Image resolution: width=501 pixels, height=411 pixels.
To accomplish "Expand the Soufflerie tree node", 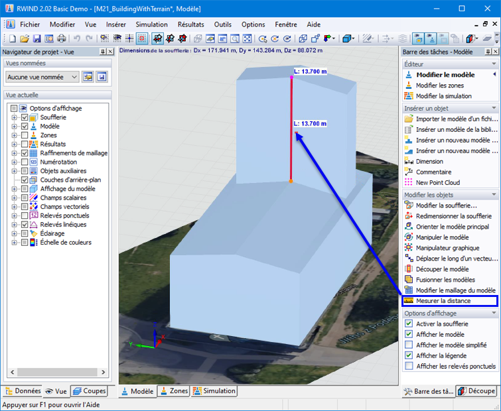I will pos(14,117).
